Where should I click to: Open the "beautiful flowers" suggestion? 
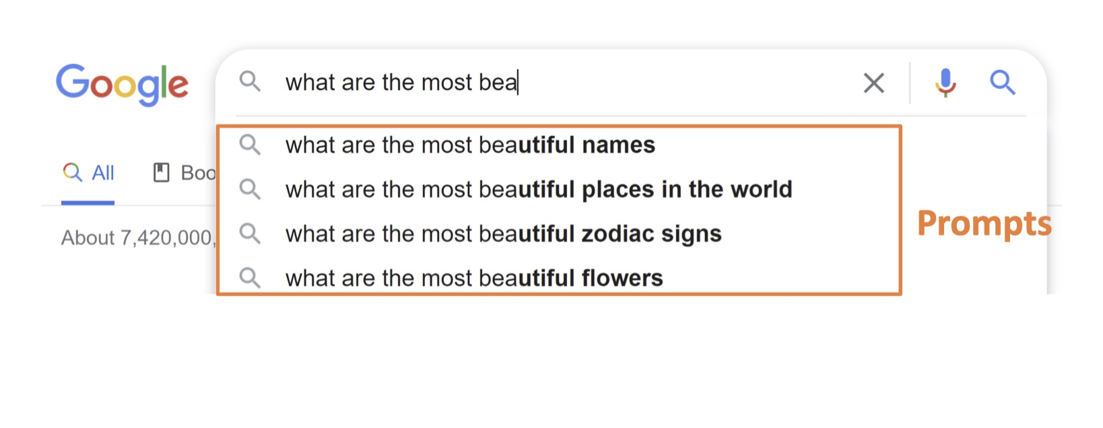tap(474, 278)
